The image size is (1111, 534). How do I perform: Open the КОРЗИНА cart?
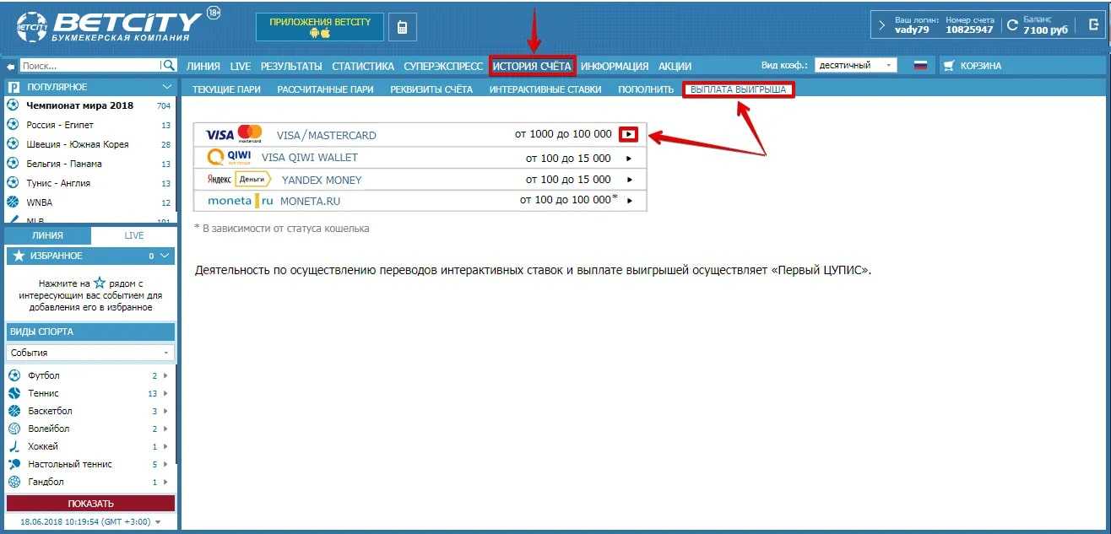pyautogui.click(x=973, y=65)
